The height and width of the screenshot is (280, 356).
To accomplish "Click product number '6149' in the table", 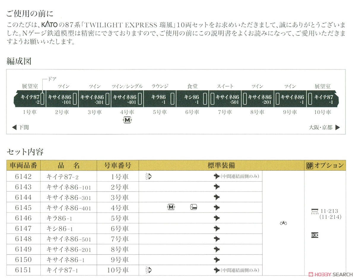I will click(23, 249).
